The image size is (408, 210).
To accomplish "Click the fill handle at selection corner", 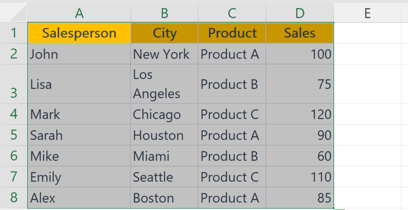I will tap(333, 208).
